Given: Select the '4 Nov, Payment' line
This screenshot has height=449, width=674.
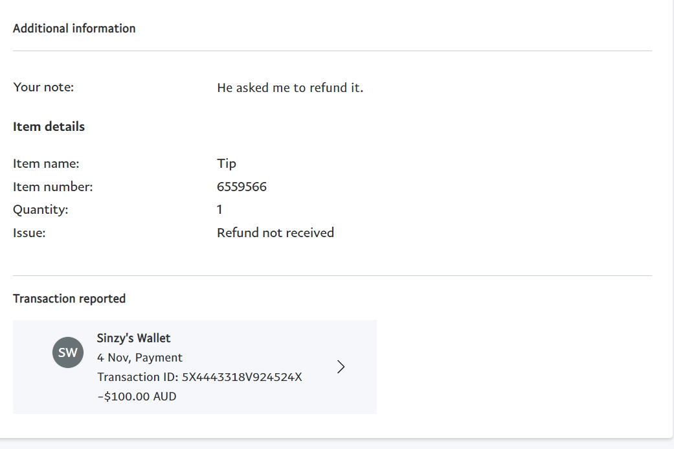Looking at the screenshot, I should tap(140, 358).
